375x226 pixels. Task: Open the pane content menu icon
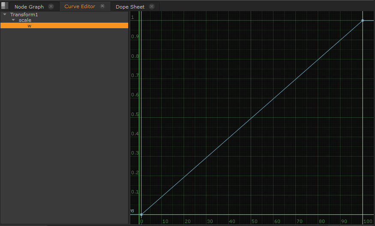pos(5,5)
